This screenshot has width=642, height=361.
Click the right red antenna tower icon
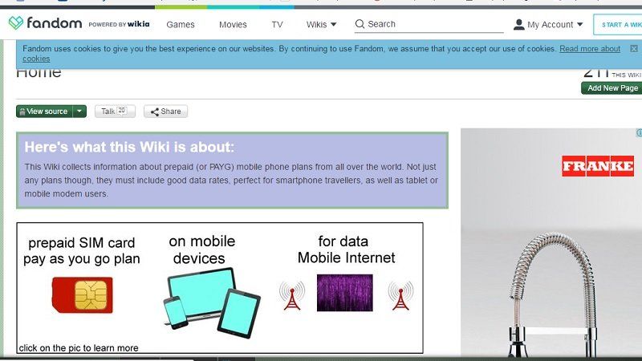(400, 294)
